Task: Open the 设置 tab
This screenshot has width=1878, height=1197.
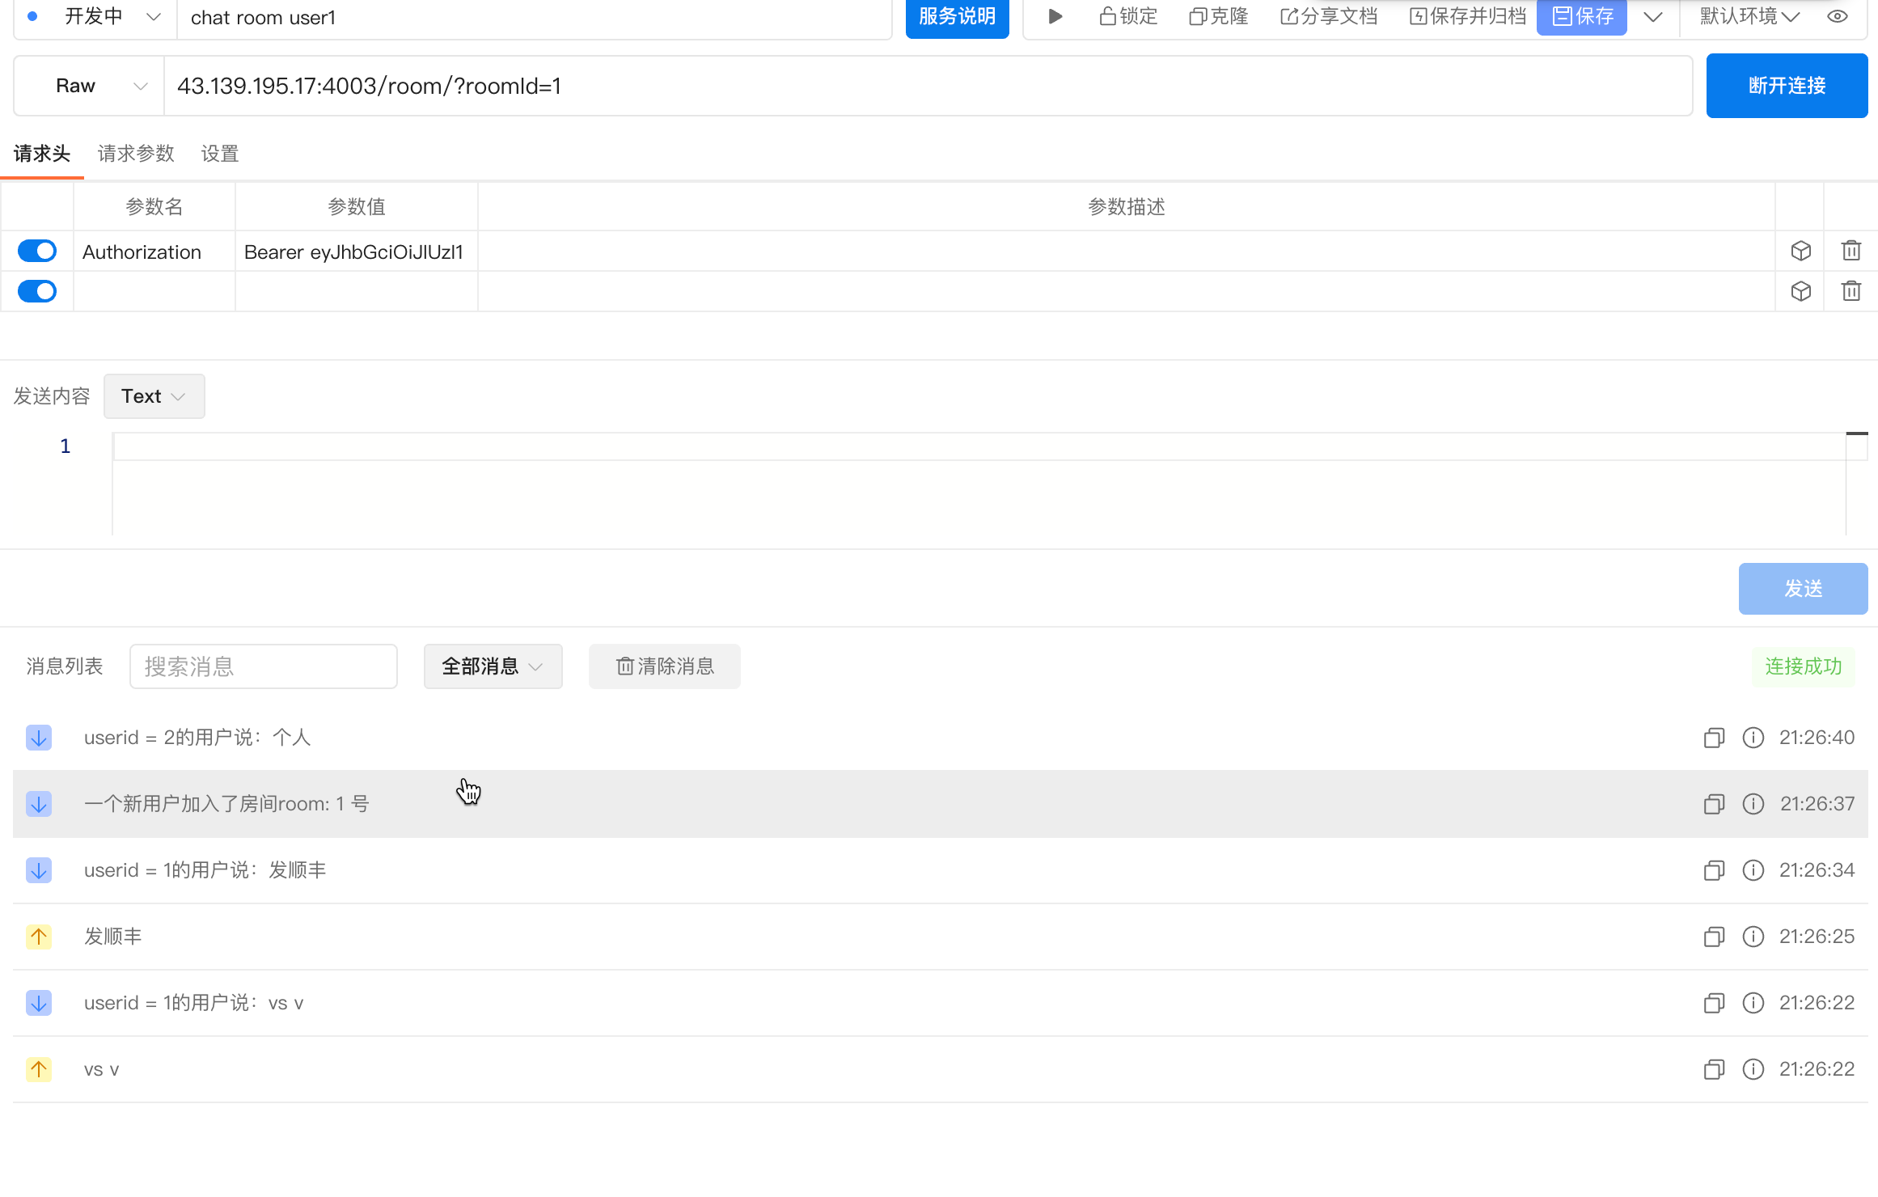Action: 219,154
